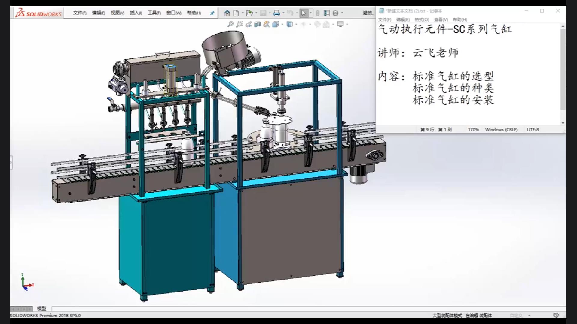Open the File Properties list icon
The width and height of the screenshot is (577, 324).
point(327,13)
